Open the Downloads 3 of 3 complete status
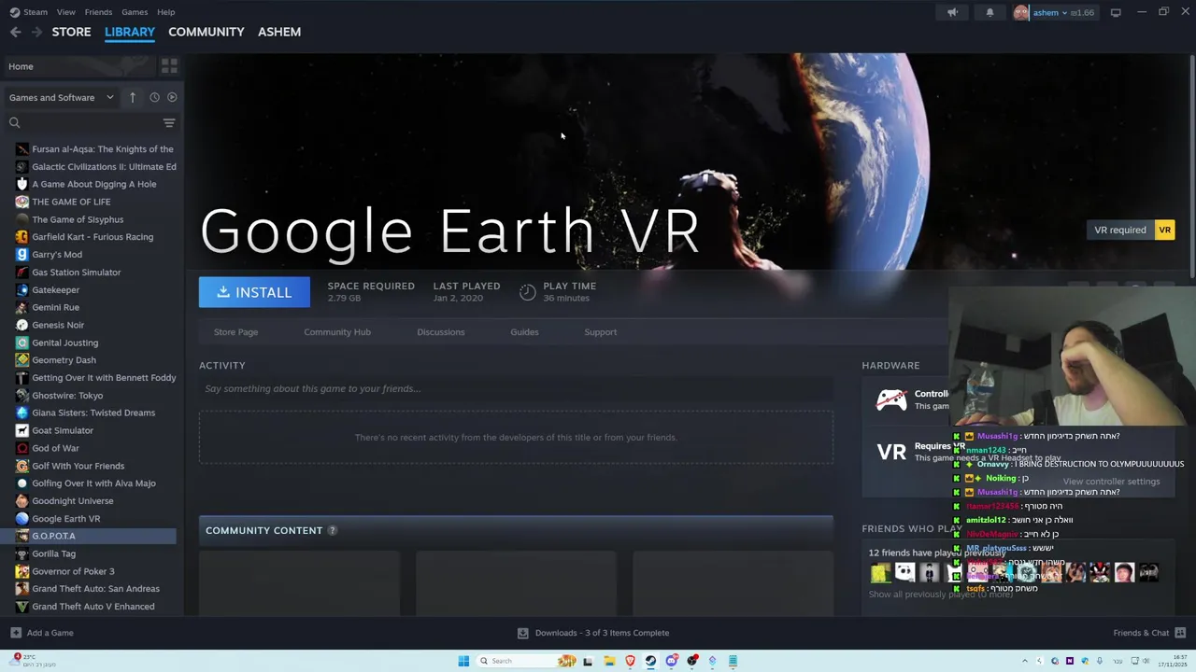 click(602, 633)
